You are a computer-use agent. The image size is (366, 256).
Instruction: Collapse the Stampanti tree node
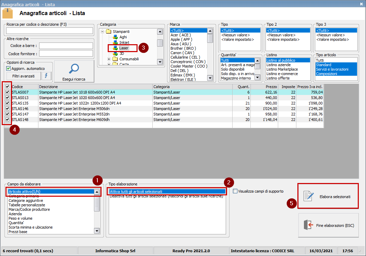tap(102, 32)
